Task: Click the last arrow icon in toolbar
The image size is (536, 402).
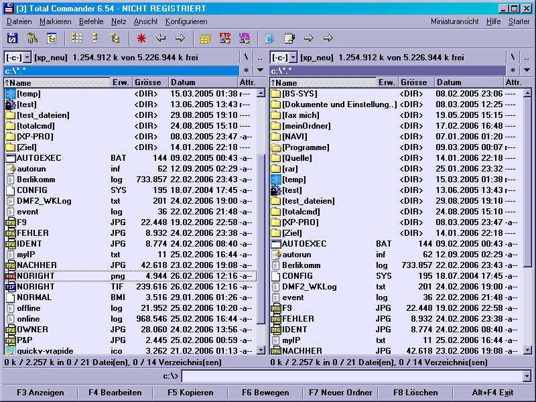Action: click(328, 38)
